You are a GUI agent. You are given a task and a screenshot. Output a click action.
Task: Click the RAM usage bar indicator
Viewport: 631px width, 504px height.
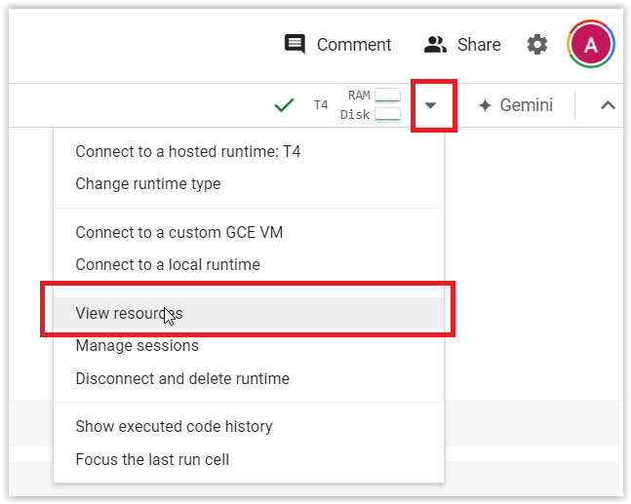(387, 96)
